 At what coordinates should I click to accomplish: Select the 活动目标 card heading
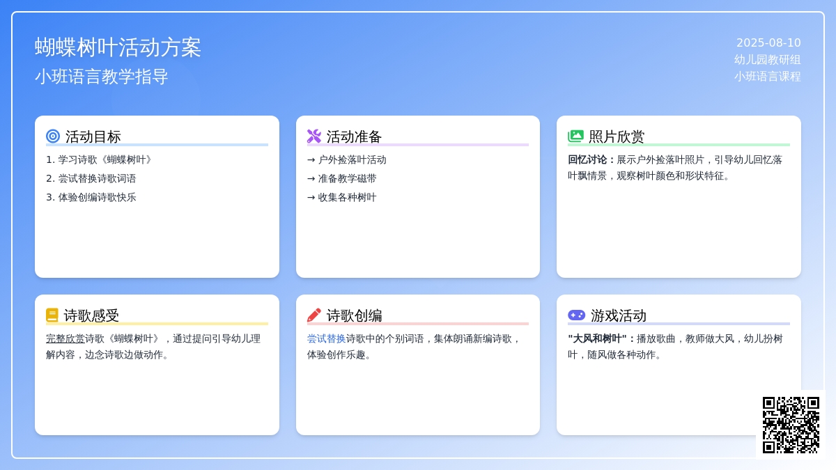click(93, 136)
